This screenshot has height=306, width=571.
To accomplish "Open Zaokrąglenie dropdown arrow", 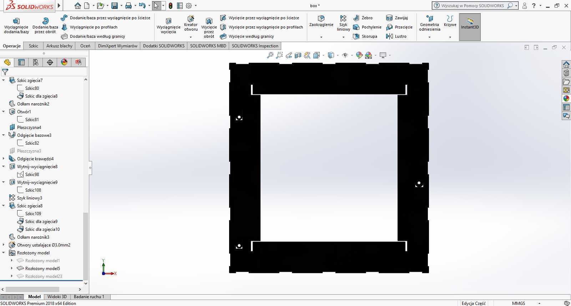I will tap(321, 37).
